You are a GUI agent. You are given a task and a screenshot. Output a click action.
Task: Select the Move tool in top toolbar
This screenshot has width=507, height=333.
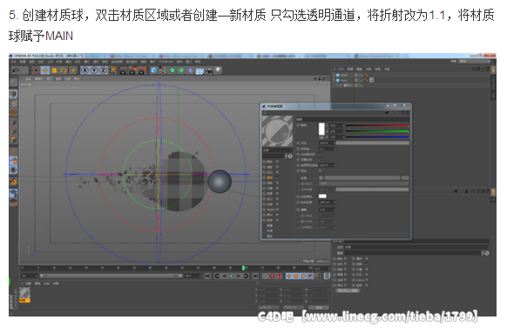[45, 70]
